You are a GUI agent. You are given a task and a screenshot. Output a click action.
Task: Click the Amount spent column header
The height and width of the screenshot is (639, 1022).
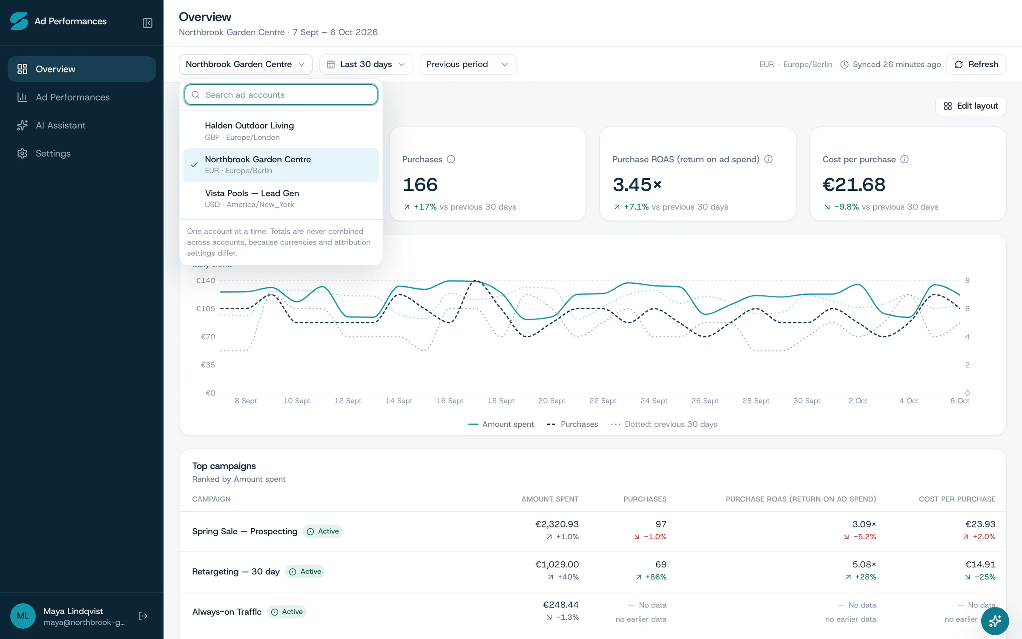pyautogui.click(x=550, y=499)
